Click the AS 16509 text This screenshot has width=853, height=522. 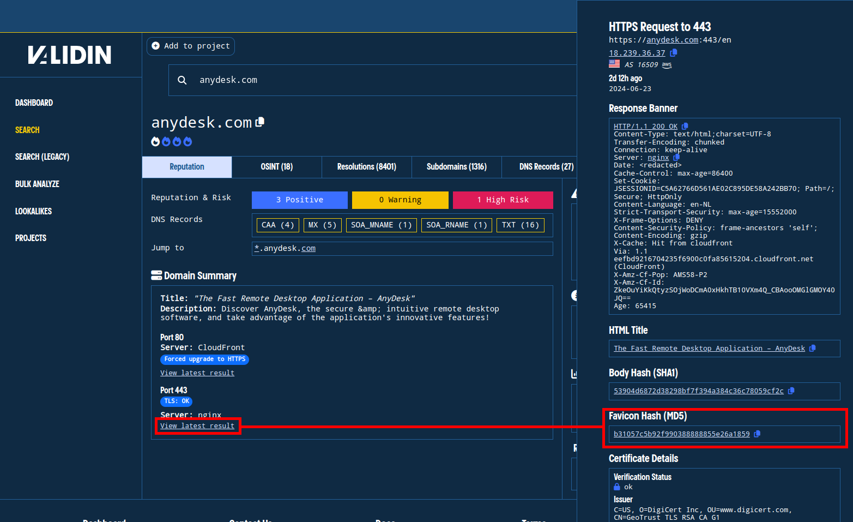(642, 65)
